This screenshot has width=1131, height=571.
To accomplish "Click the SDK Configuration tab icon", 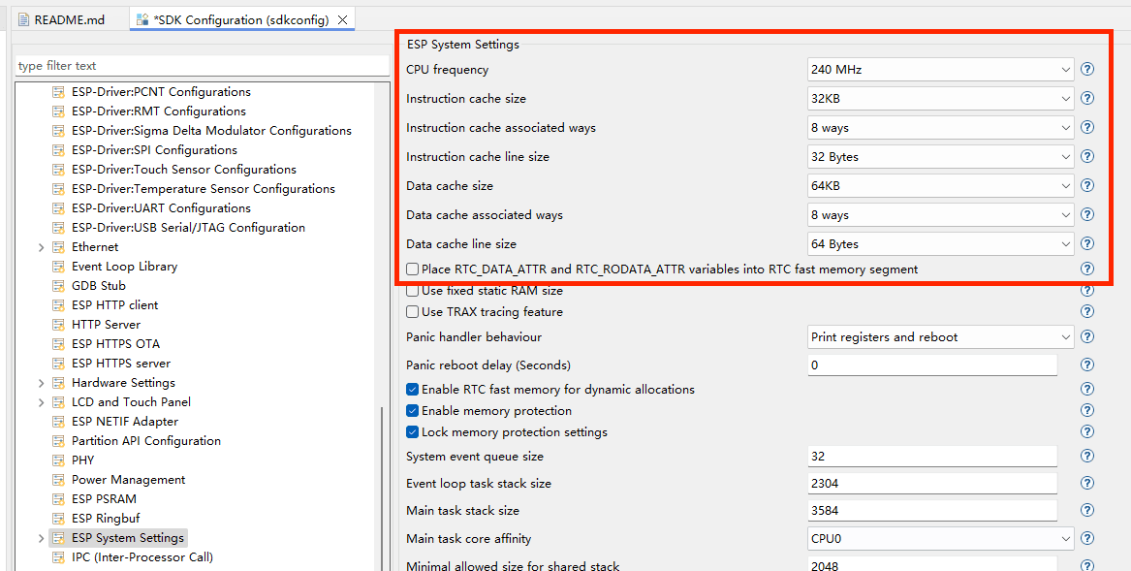I will (142, 19).
